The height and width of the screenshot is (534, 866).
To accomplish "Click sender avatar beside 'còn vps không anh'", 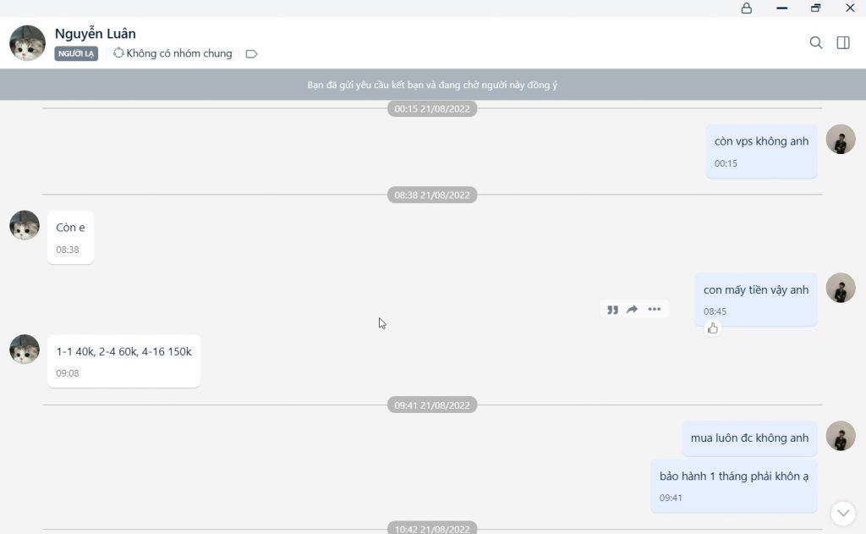I will [841, 140].
